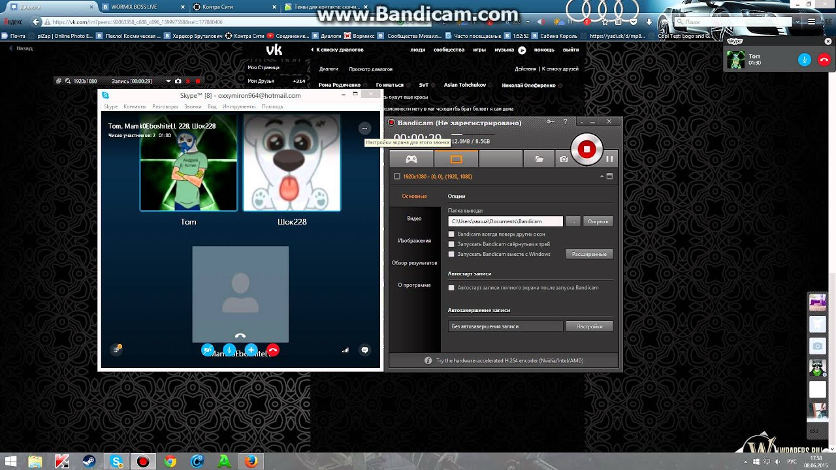This screenshot has height=470, width=836.
Task: Click browser address bar URL
Action: pos(137,22)
